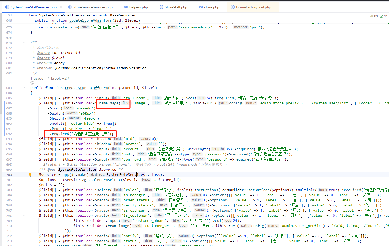This screenshot has width=389, height=246.
Task: Select the StoreStaff.php tab
Action: point(173,7)
